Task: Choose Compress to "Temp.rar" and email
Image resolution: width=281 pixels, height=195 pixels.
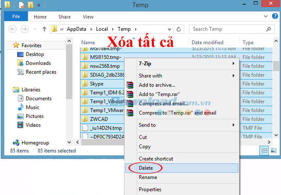Action: 177,113
